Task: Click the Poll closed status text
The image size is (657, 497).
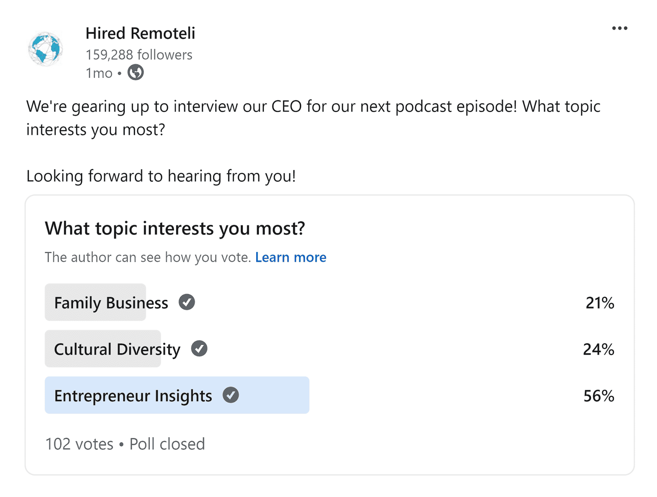Action: 167,444
